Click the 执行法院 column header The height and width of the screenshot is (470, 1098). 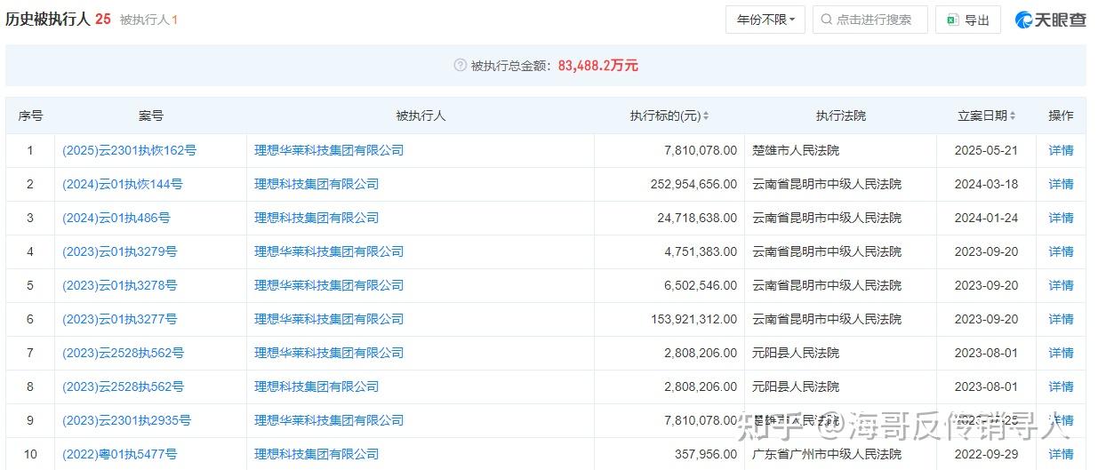[840, 116]
